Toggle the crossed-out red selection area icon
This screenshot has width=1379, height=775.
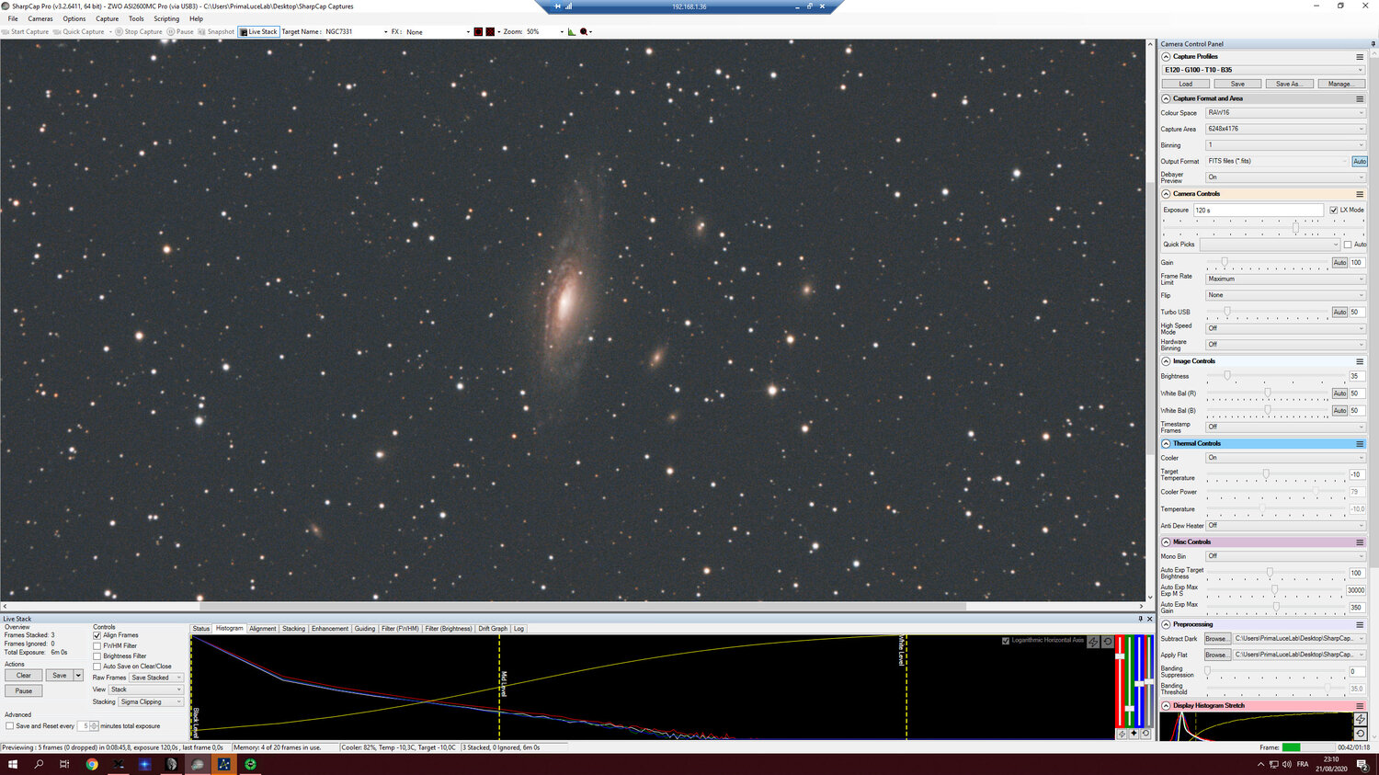(x=490, y=31)
